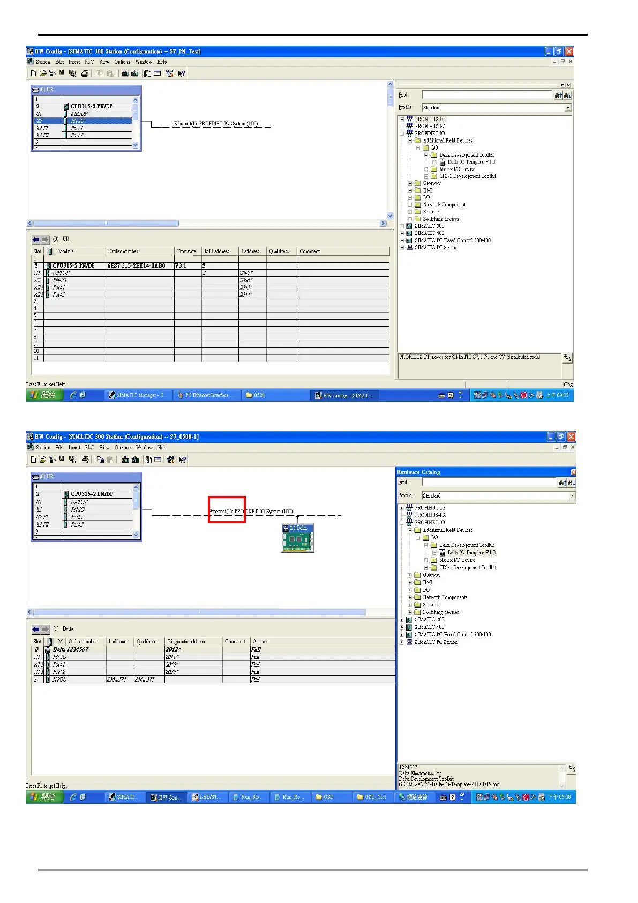Click context Help arrow icon in S7_0508-1 window
This screenshot has width=638, height=903.
tap(183, 460)
